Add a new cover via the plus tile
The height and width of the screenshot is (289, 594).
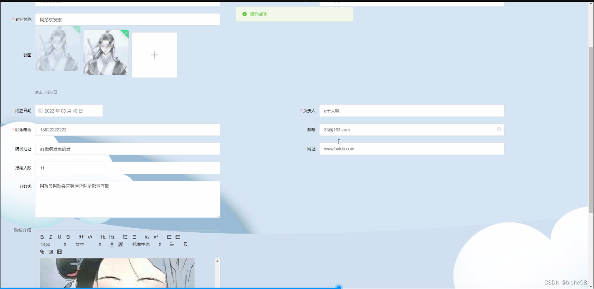tap(154, 54)
